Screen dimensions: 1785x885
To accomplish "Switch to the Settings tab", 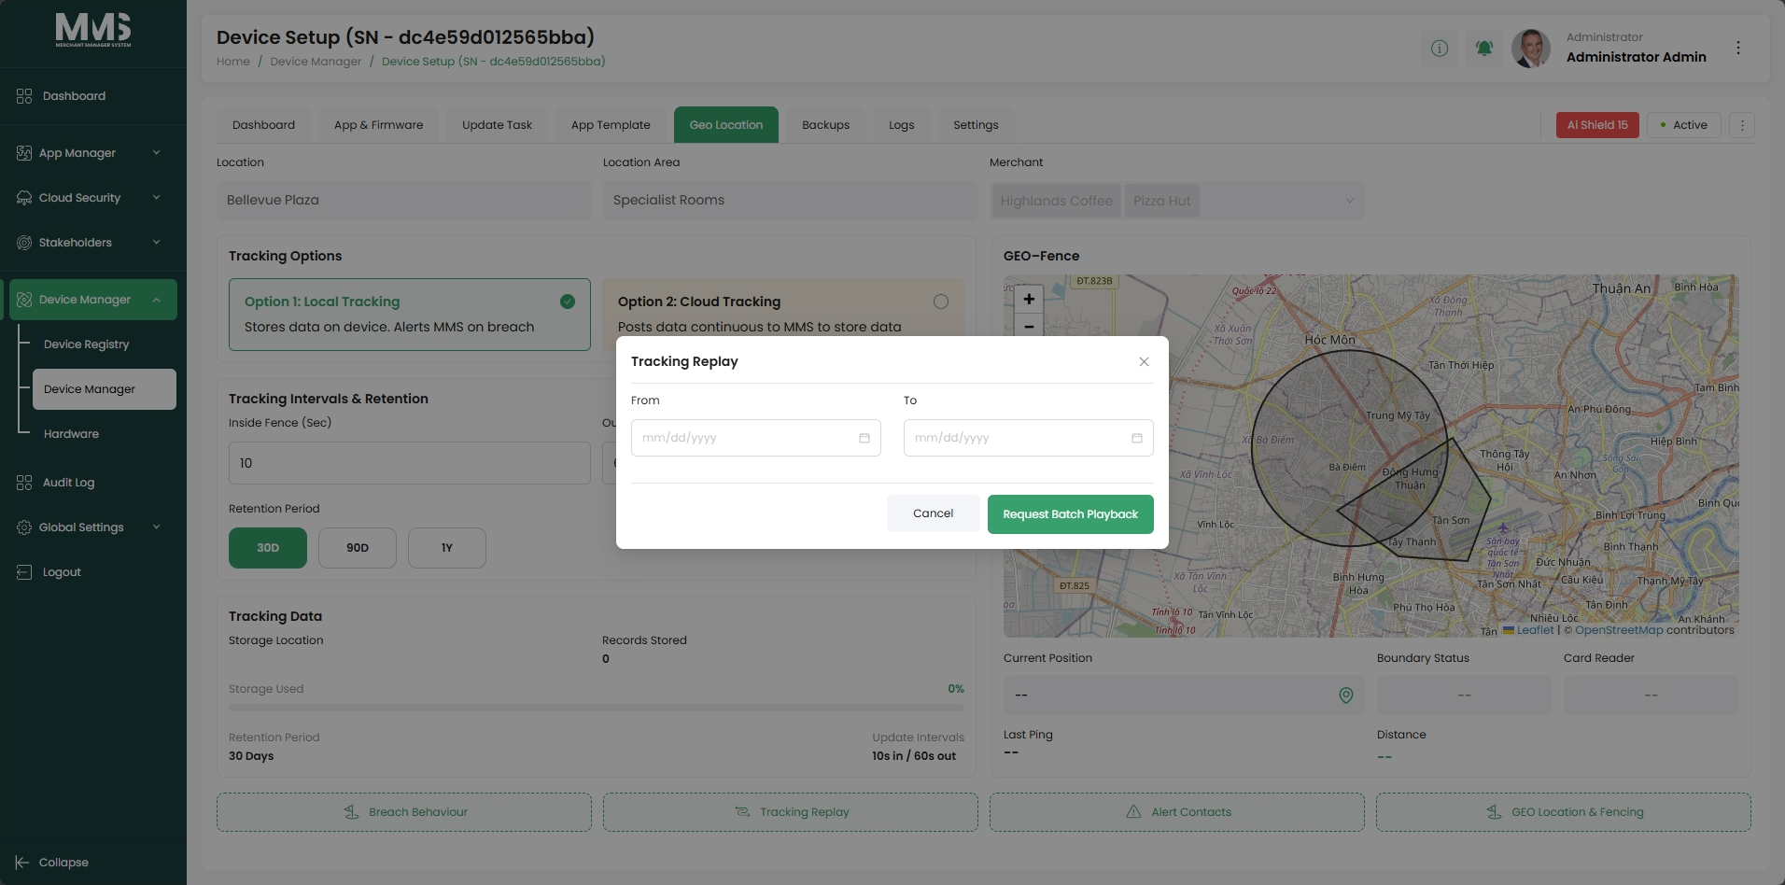I will pos(976,125).
